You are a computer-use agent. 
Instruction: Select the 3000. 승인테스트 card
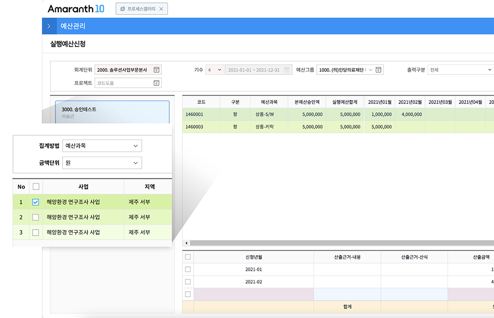[x=112, y=112]
